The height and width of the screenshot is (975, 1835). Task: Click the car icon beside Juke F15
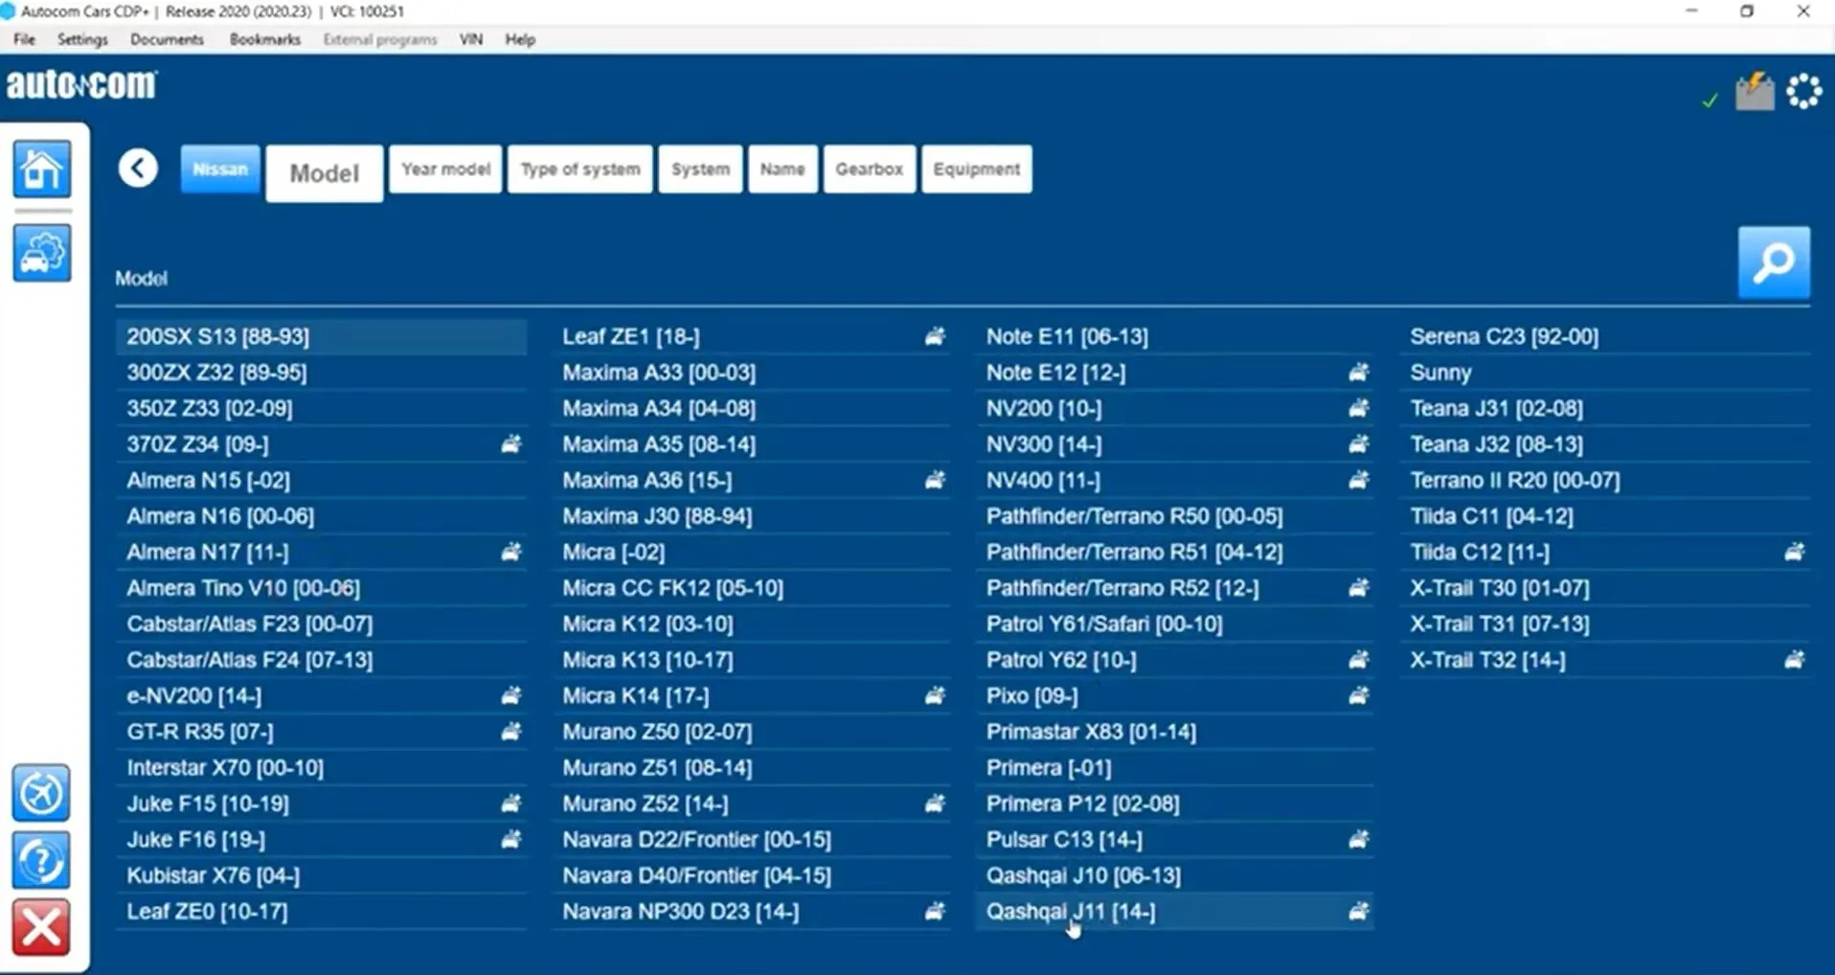coord(511,804)
